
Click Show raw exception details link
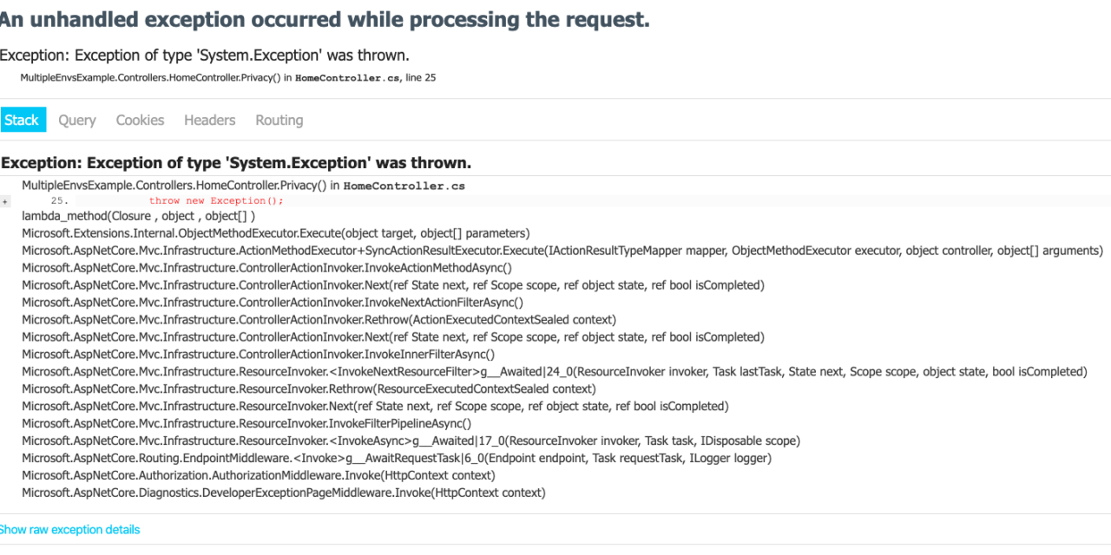(x=69, y=529)
